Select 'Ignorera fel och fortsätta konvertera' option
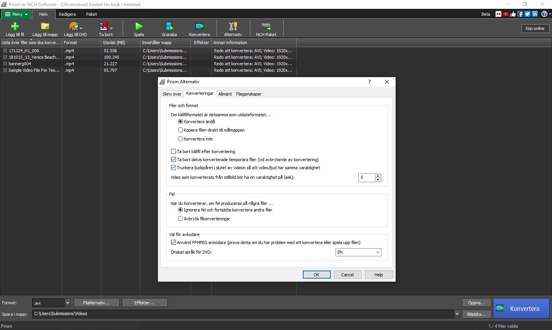 click(180, 210)
